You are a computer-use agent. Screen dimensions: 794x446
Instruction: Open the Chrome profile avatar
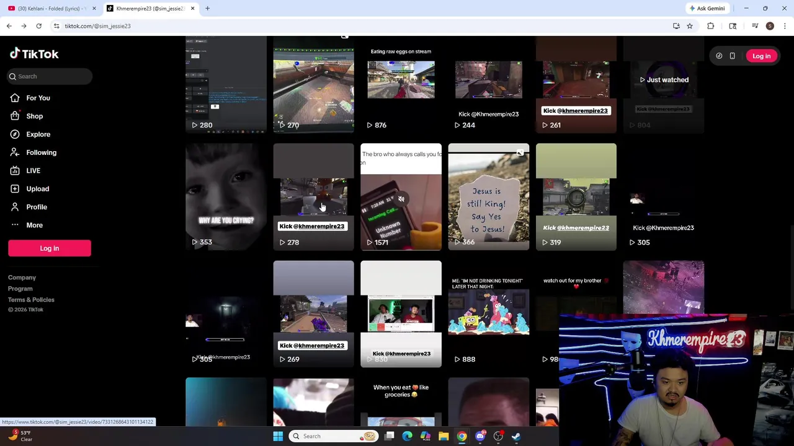pyautogui.click(x=770, y=26)
